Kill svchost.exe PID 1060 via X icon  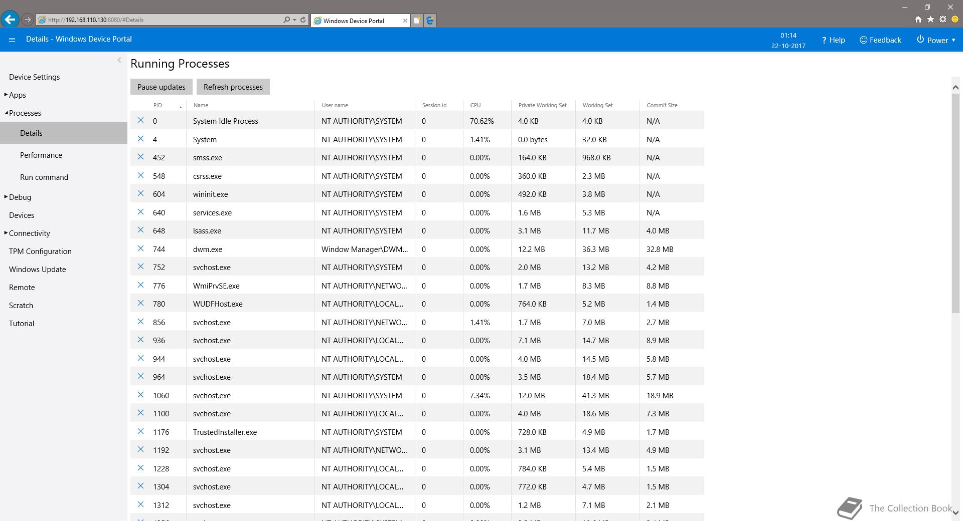pyautogui.click(x=141, y=395)
